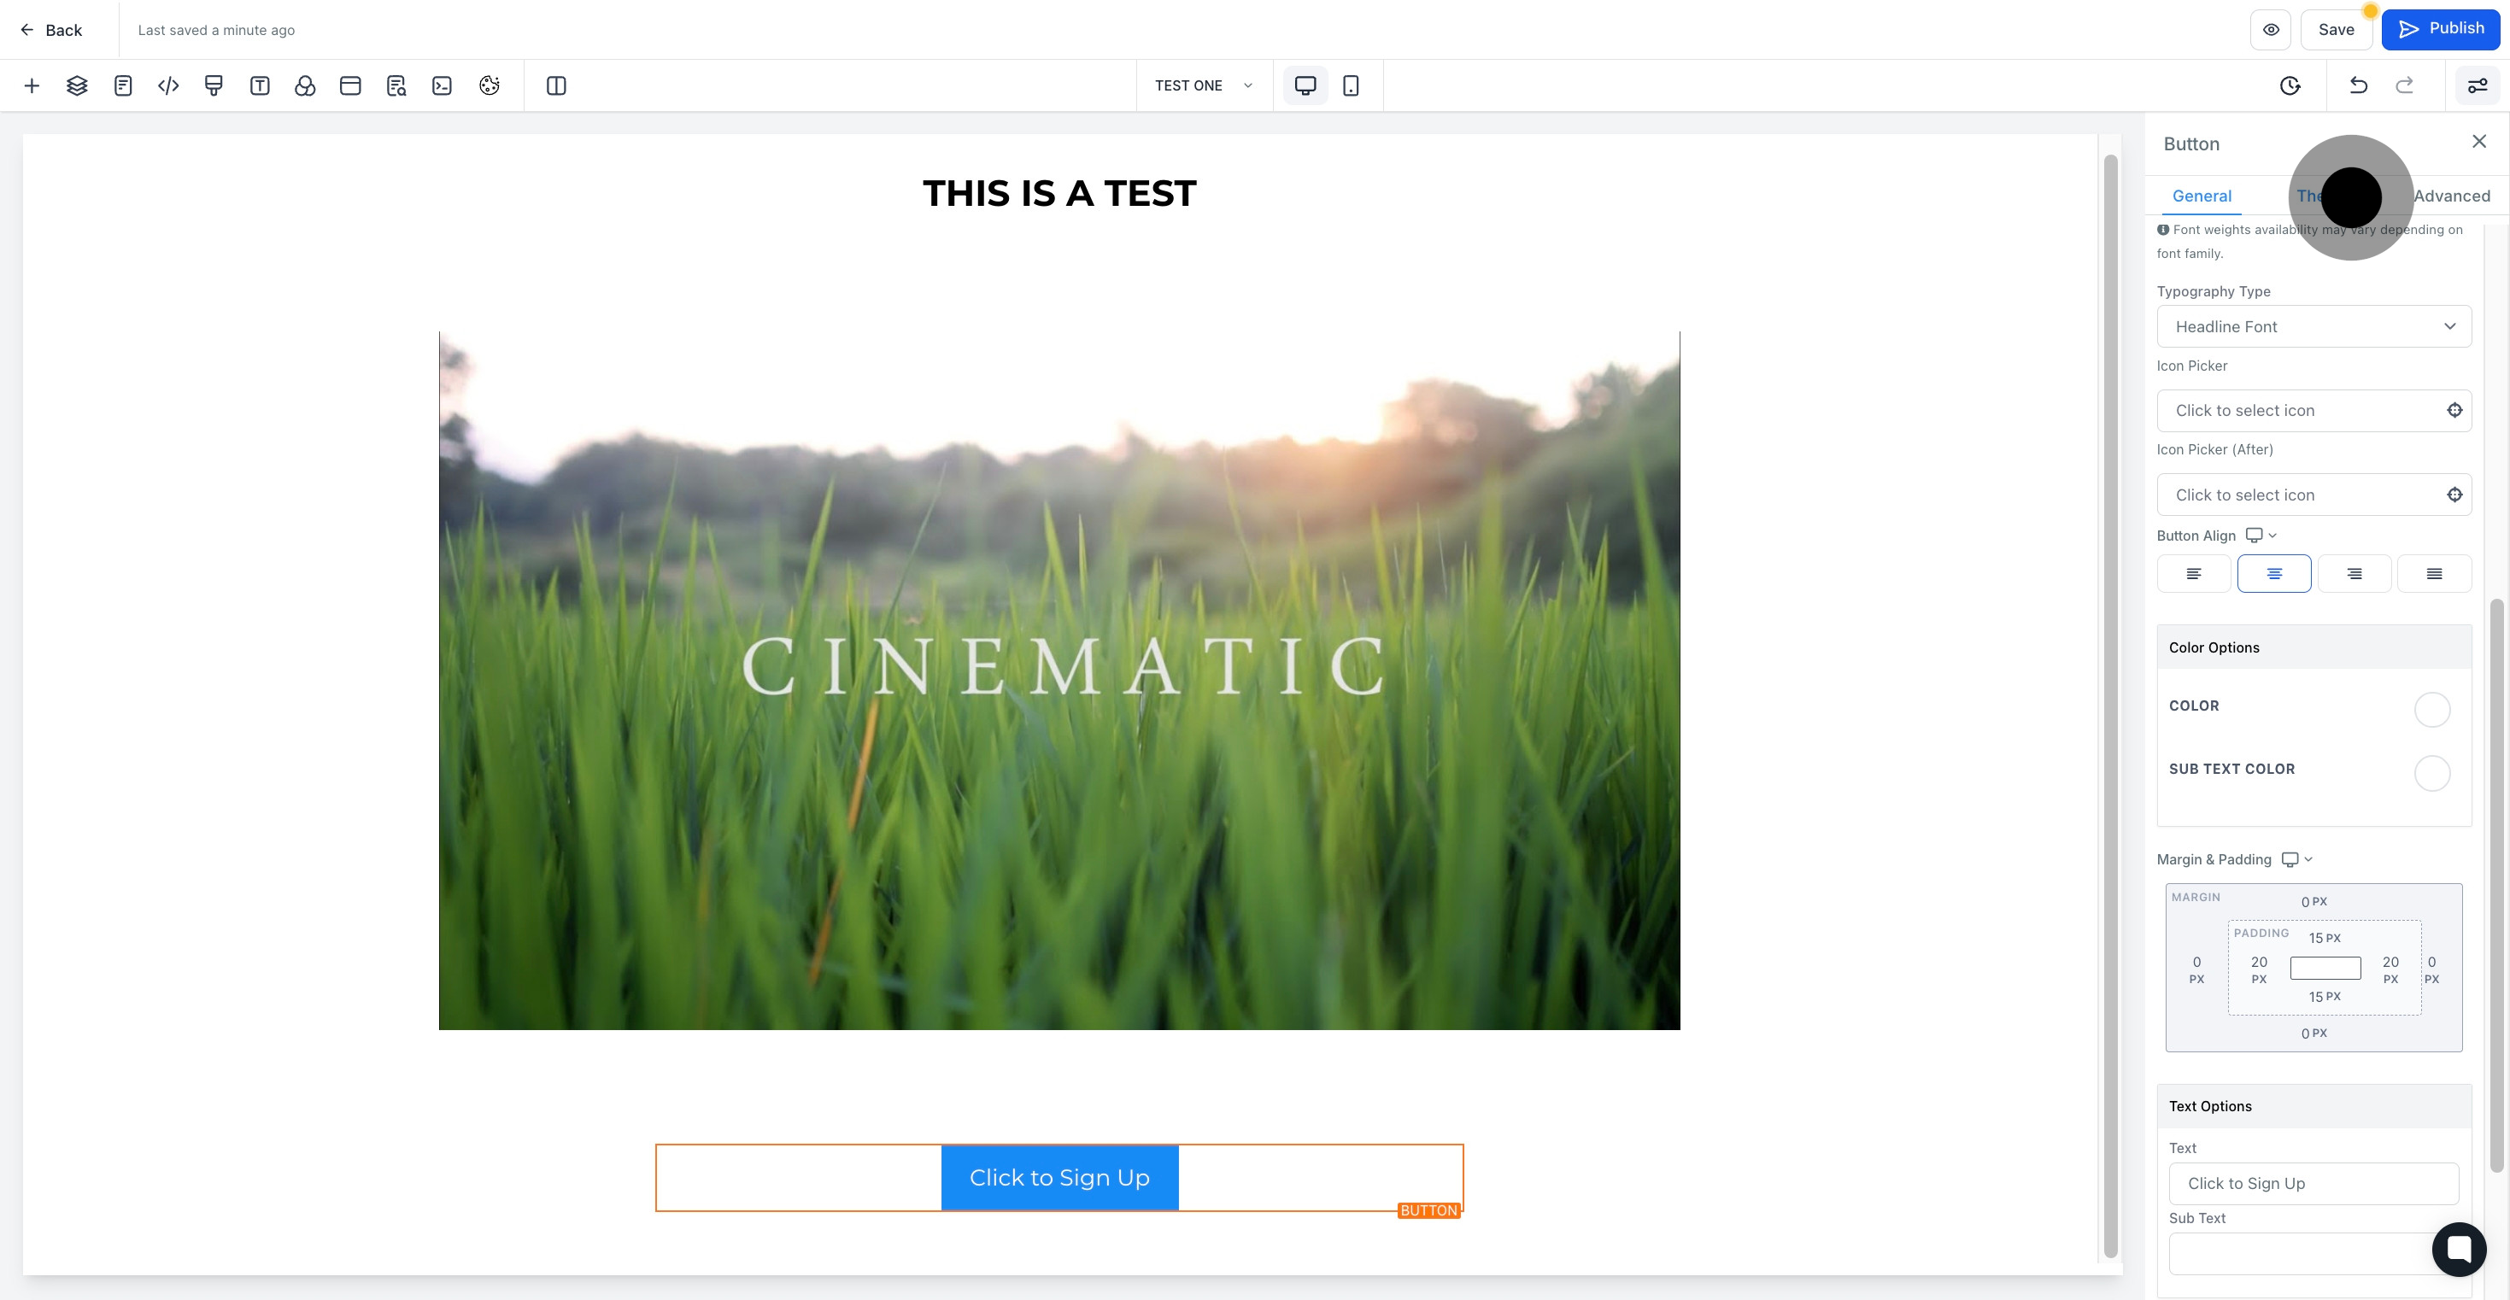Align button left
Viewport: 2510px width, 1300px height.
[2193, 574]
